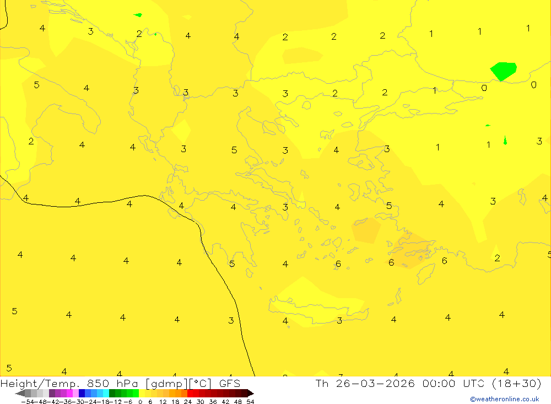Pick the dark purple swatch in the legend
This screenshot has height=404, width=551.
[52, 394]
